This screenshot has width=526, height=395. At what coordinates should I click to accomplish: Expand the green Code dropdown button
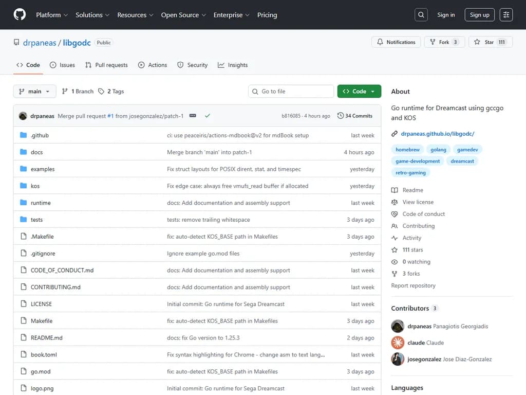tap(359, 92)
